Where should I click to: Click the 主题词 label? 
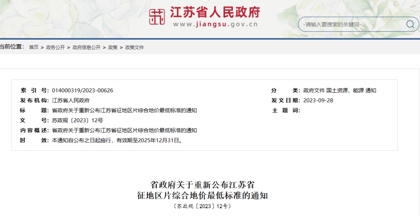pyautogui.click(x=286, y=111)
